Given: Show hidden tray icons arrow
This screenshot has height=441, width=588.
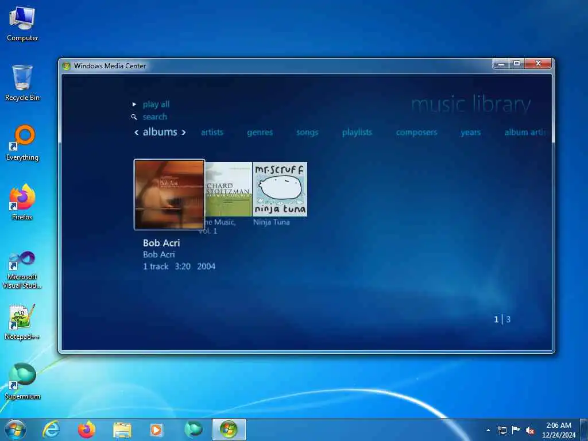Looking at the screenshot, I should click(488, 430).
